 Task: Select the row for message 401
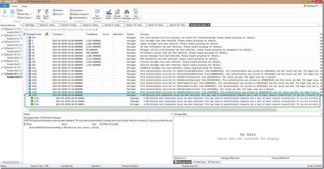tap(172, 68)
